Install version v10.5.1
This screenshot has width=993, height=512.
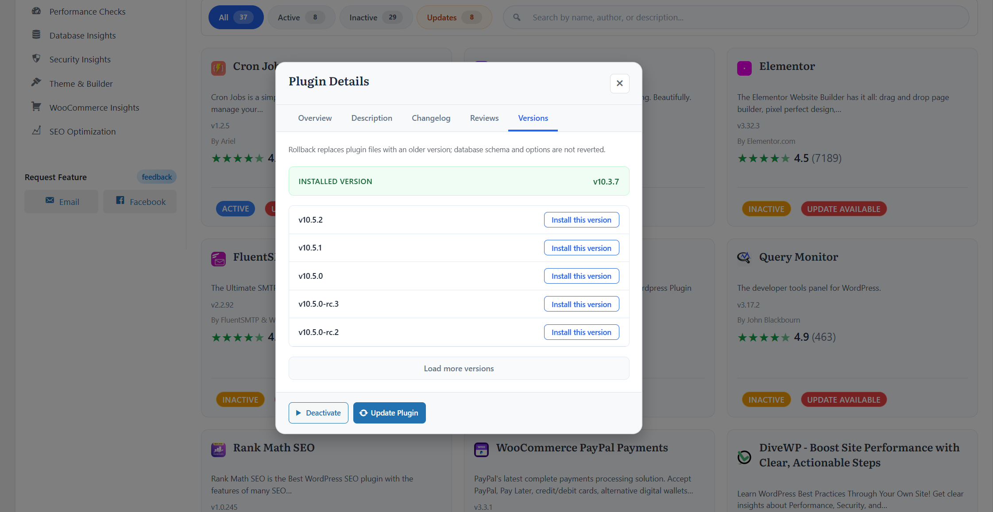pos(581,248)
